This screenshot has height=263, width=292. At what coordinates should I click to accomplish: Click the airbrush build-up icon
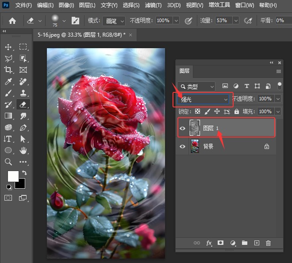(x=248, y=21)
